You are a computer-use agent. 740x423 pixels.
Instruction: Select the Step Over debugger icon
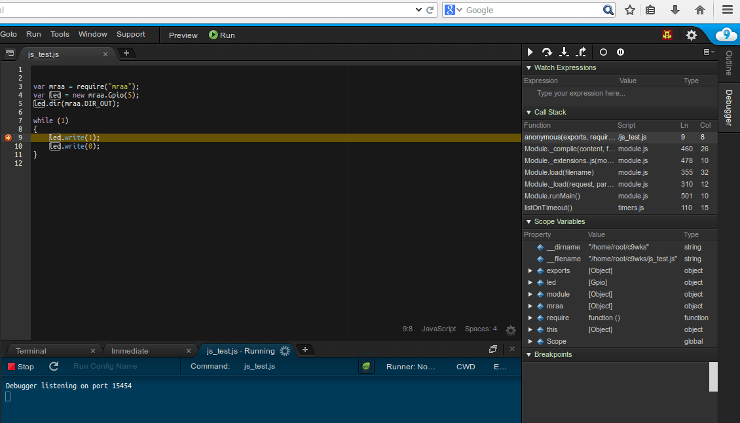(547, 52)
